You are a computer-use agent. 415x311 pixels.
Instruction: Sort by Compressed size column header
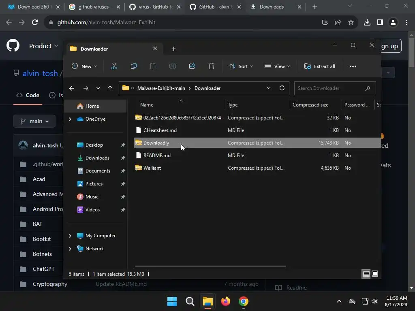310,105
